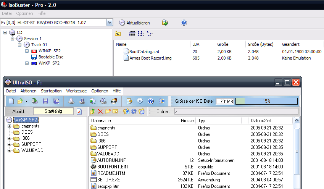Switch IsoBuster to tree view icon
324x189 pixels.
click(150, 34)
